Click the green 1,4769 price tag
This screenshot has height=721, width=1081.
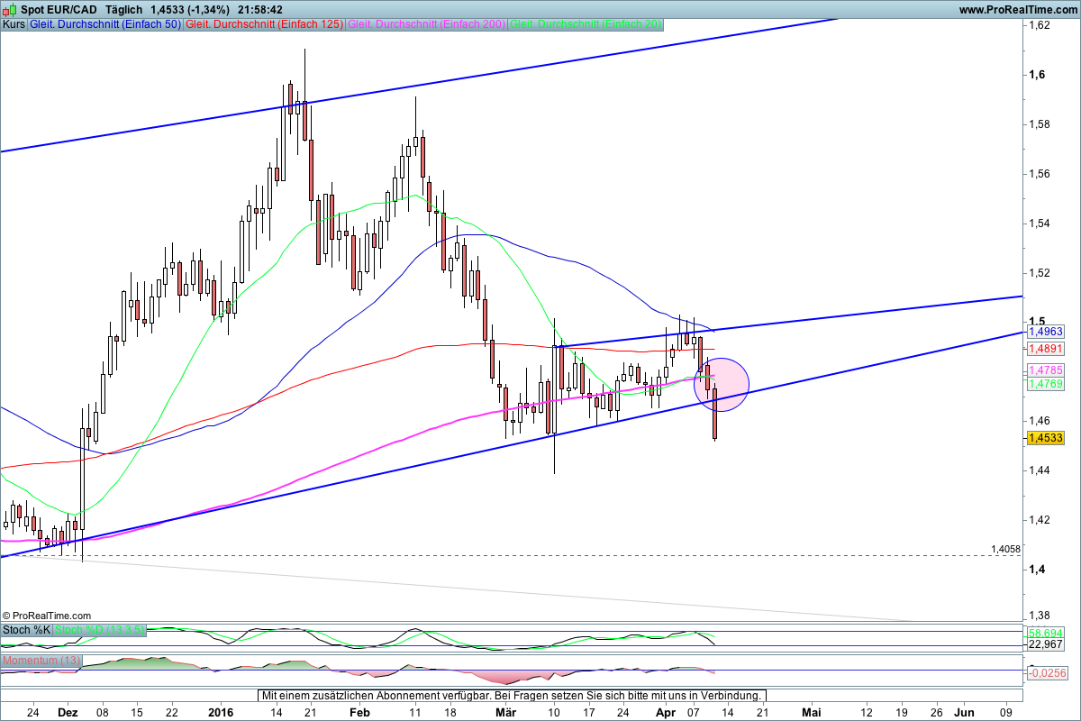[1046, 384]
